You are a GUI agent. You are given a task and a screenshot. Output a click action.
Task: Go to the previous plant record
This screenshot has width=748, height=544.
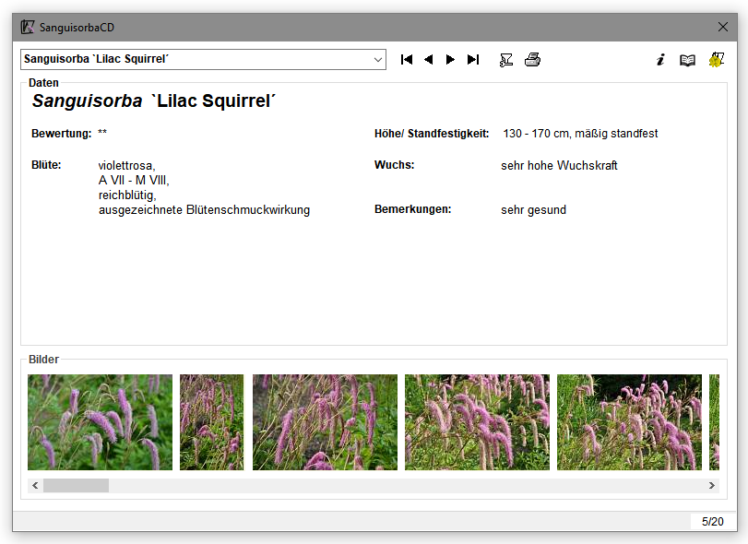429,60
